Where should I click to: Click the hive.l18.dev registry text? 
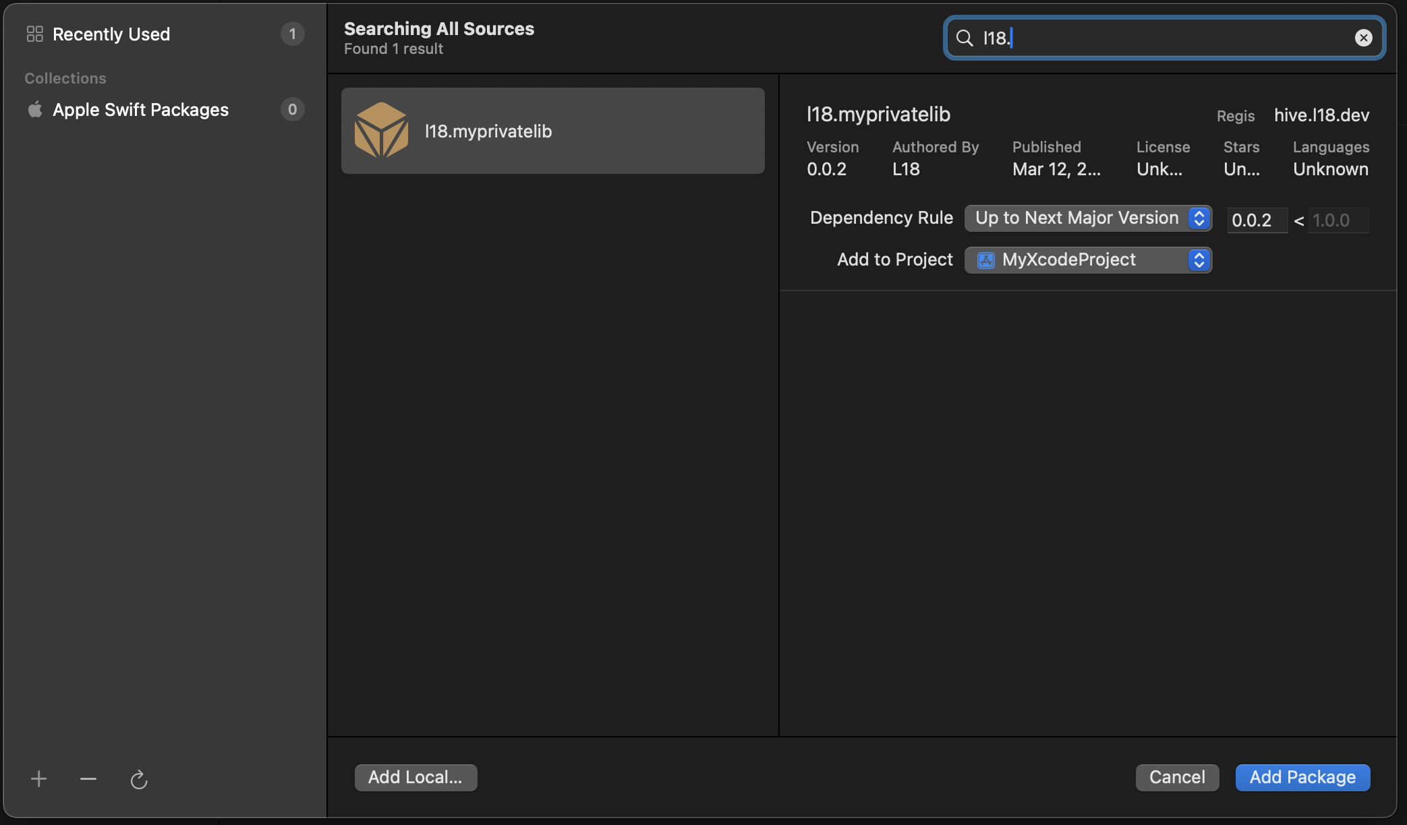pos(1321,115)
